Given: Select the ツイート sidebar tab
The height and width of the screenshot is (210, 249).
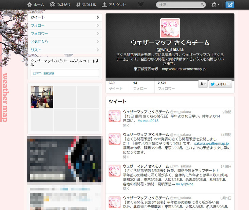Looking at the screenshot, I should click(x=65, y=17).
